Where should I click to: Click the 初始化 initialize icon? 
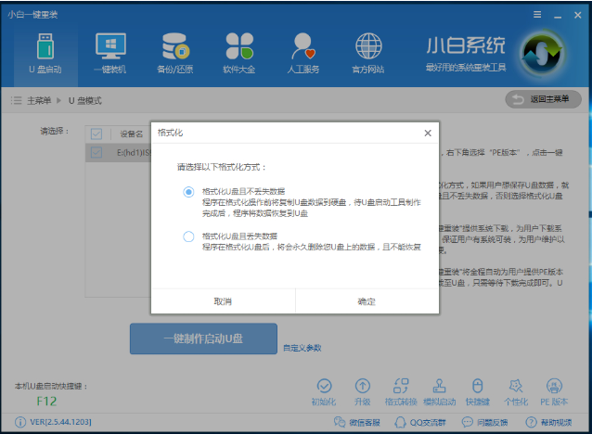(323, 390)
